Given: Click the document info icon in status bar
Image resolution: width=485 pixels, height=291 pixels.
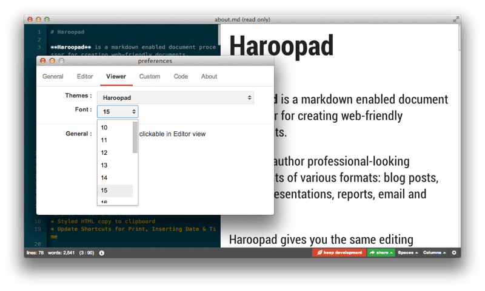Looking at the screenshot, I should (101, 252).
